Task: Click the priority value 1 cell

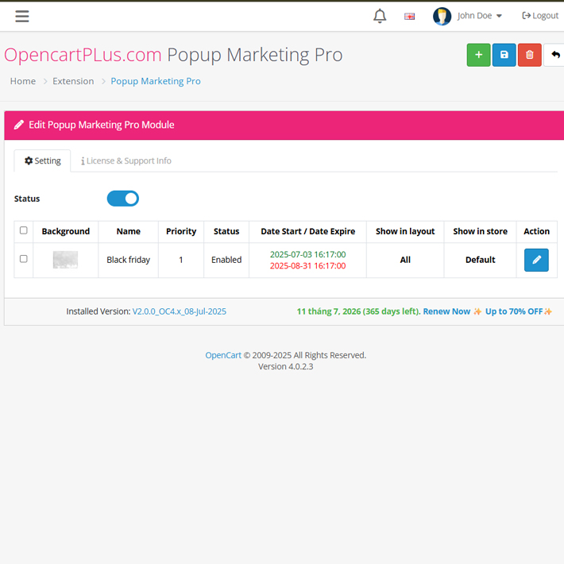Action: (181, 260)
